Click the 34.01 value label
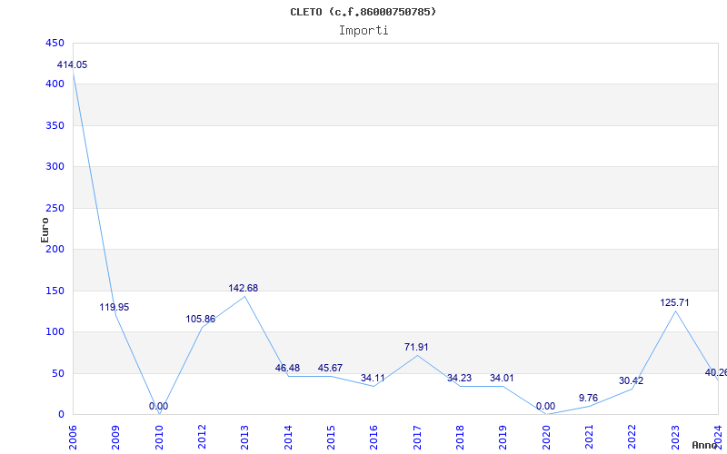 coord(502,378)
